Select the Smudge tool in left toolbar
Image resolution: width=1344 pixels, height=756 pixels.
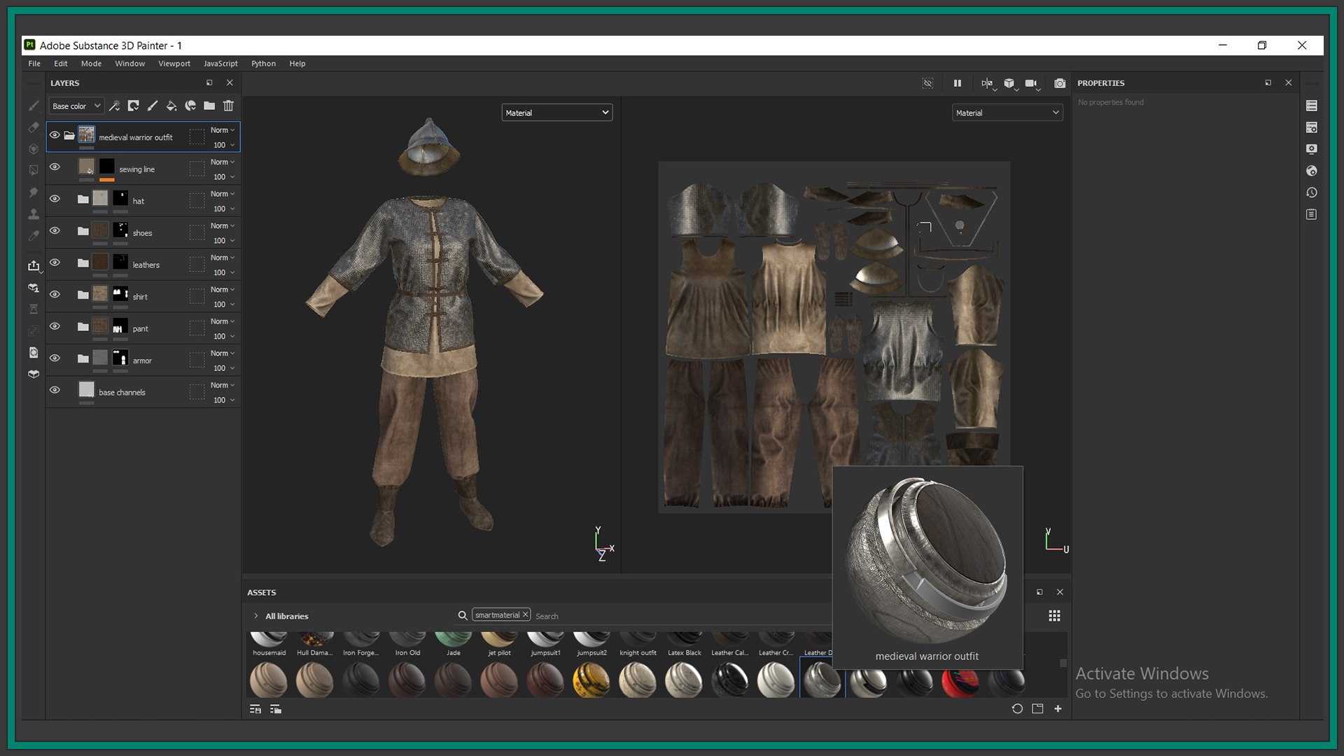(x=34, y=192)
